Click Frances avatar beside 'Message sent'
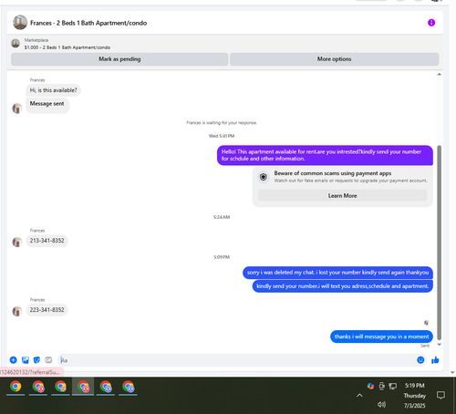This screenshot has height=414, width=456. click(17, 109)
